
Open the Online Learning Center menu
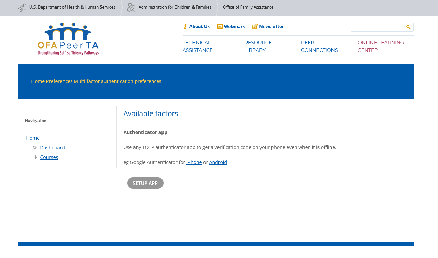[x=381, y=46]
